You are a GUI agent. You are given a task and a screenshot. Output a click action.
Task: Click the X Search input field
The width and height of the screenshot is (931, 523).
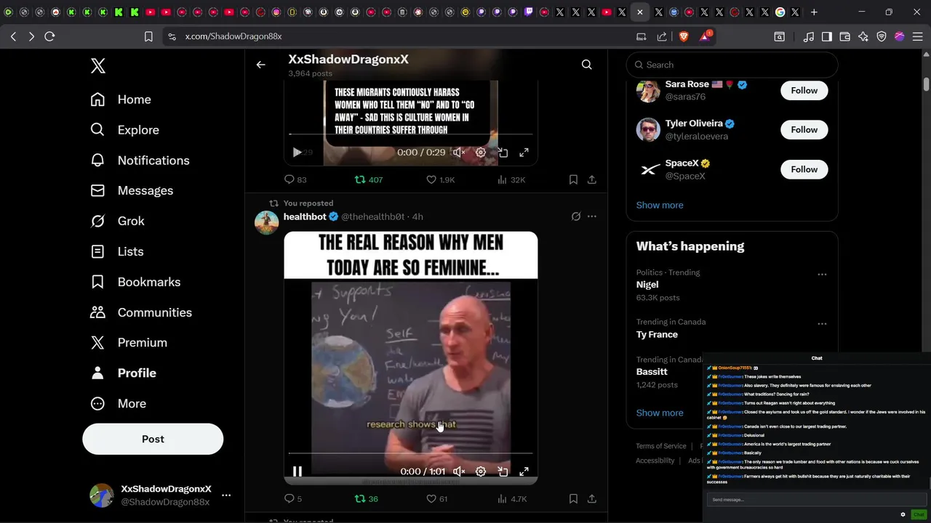pos(732,65)
